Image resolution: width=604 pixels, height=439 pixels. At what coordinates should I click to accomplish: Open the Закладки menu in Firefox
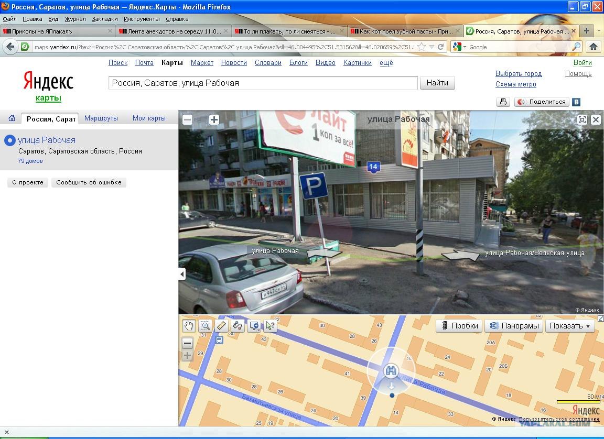pos(104,19)
